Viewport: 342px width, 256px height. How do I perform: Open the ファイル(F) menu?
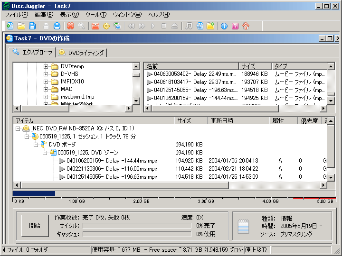(16, 15)
